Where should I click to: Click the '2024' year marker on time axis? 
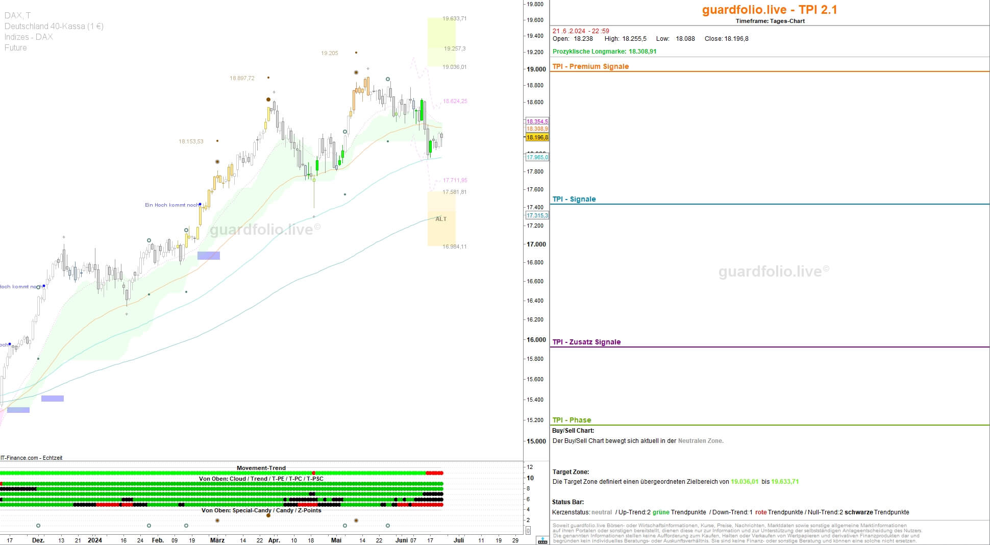95,540
